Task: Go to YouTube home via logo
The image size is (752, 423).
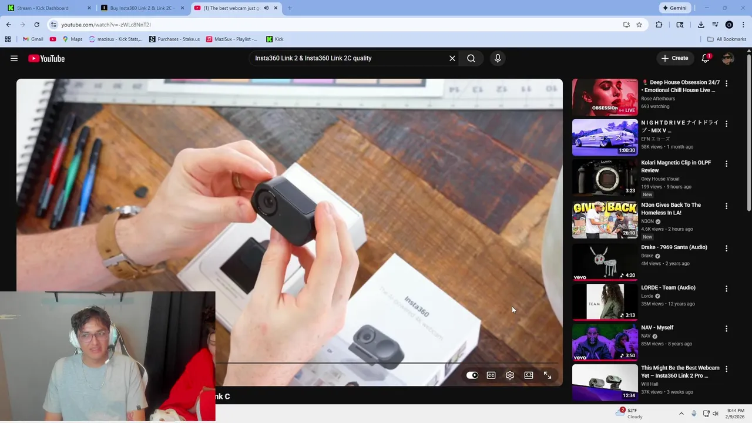Action: [x=46, y=58]
